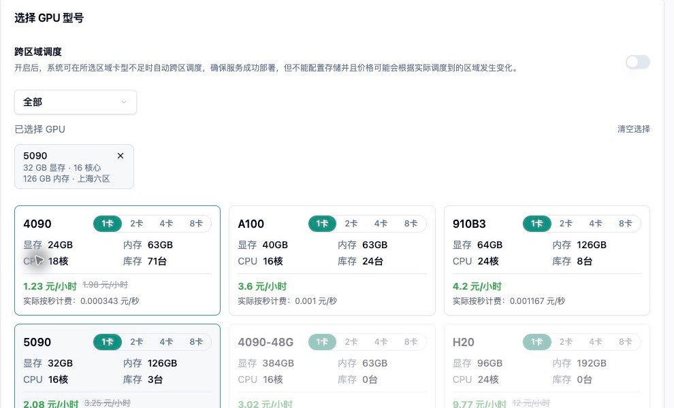Click the chevron arrow in 全部 dropdown
674x408 pixels.
[124, 102]
